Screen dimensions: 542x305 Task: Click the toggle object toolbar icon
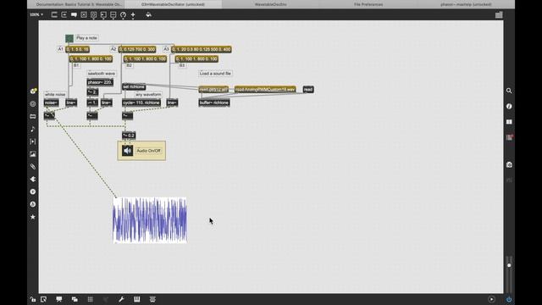[x=84, y=15]
